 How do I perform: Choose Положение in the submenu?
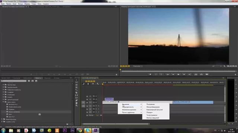(x=151, y=104)
